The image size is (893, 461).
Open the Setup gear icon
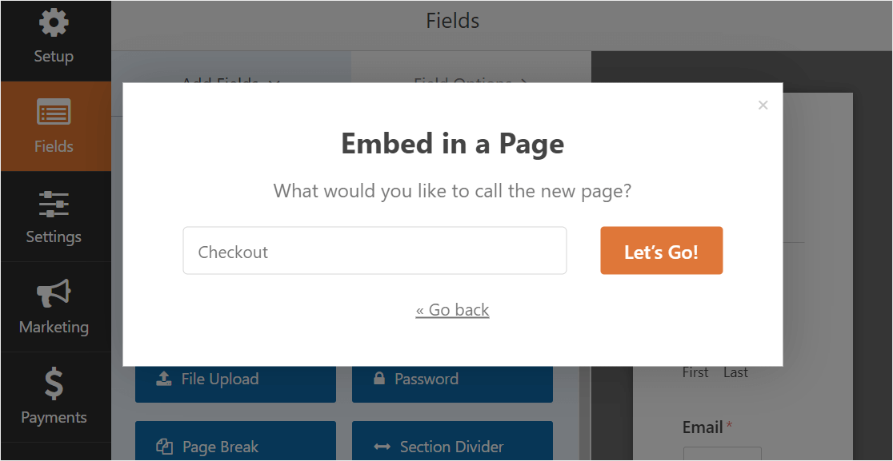(x=54, y=22)
